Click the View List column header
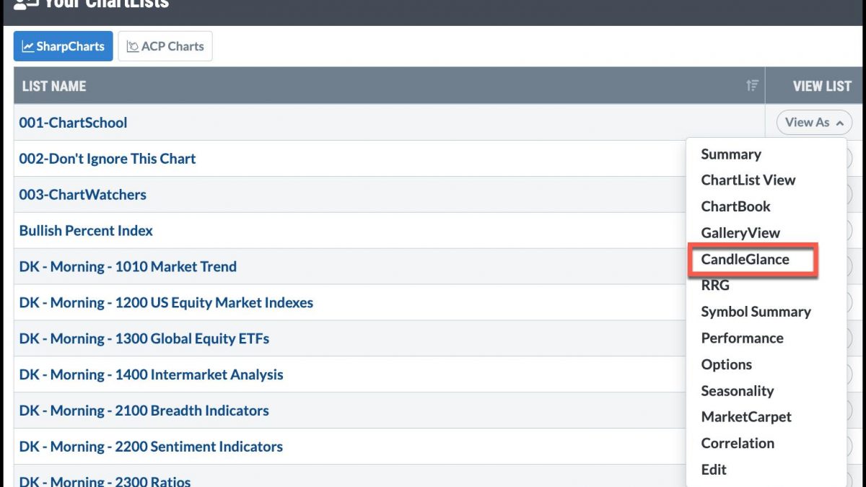This screenshot has width=866, height=487. point(822,86)
